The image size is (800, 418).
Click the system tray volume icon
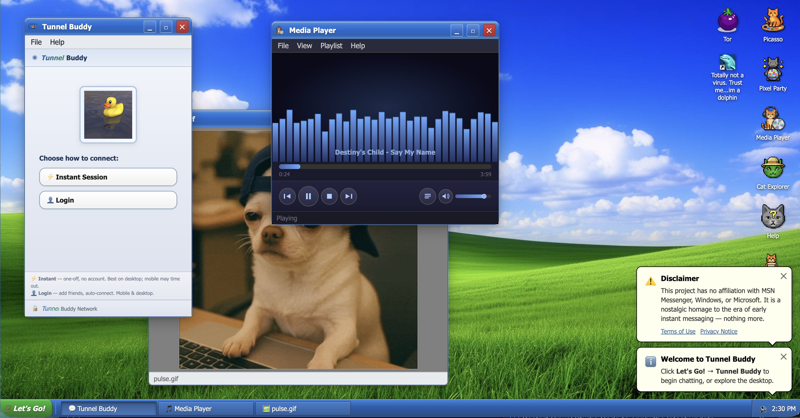[x=763, y=409]
